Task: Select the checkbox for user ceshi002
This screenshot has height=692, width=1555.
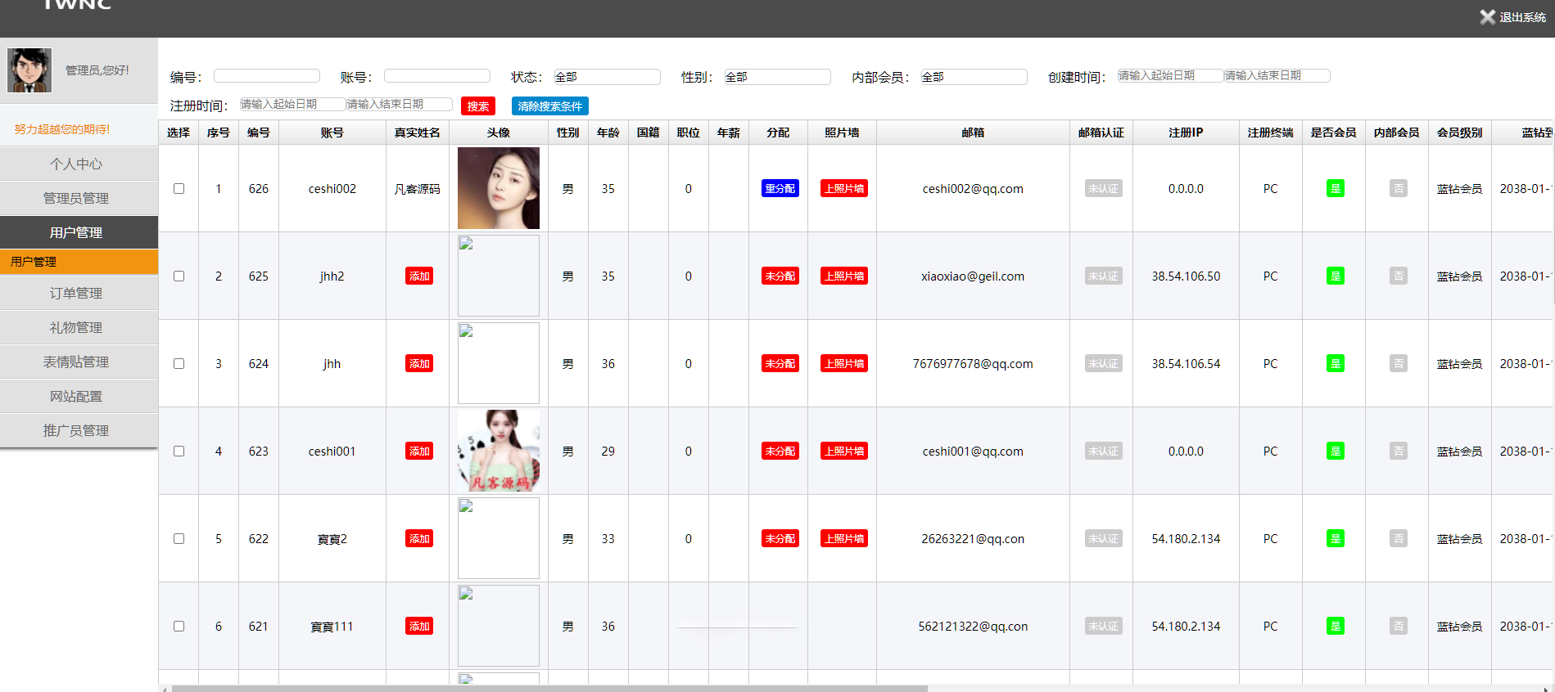Action: tap(179, 189)
